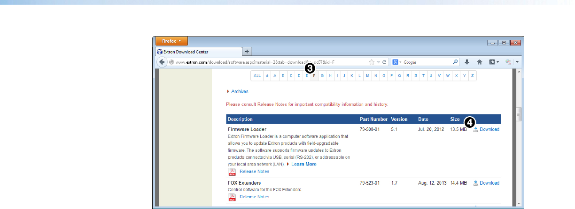
Task: Filter software by letter G
Action: [322, 75]
